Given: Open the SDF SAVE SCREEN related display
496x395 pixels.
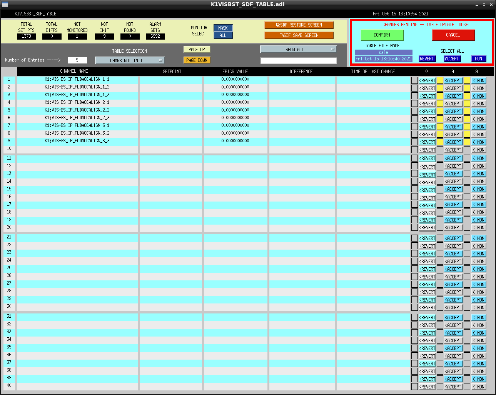Looking at the screenshot, I should (299, 35).
